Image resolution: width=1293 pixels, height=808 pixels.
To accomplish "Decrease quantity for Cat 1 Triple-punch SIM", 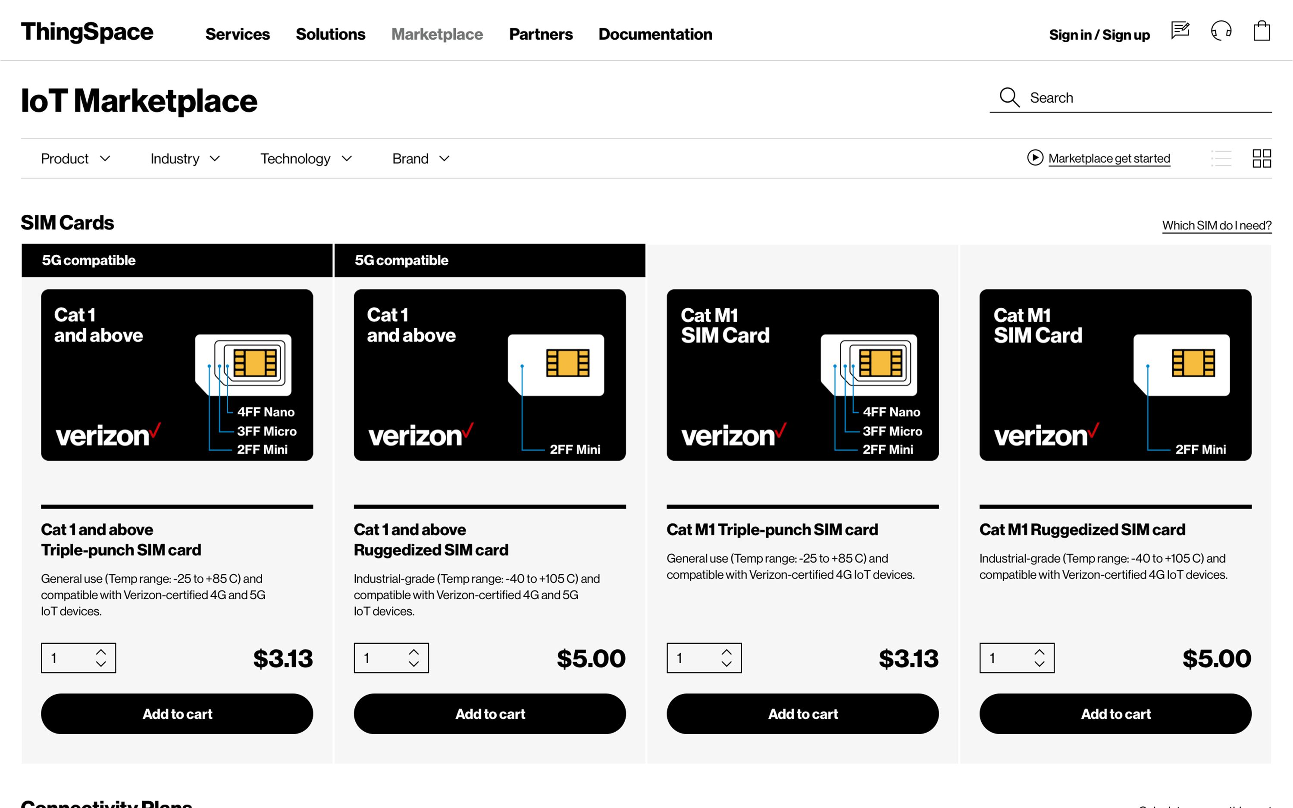I will (x=101, y=664).
